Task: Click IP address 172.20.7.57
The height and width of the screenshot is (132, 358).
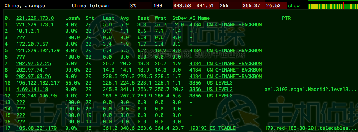Action: pos(32,44)
